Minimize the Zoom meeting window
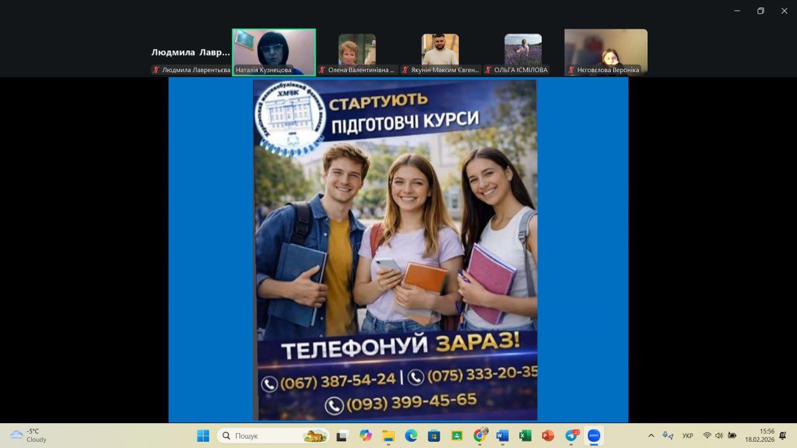This screenshot has width=797, height=448. (737, 11)
